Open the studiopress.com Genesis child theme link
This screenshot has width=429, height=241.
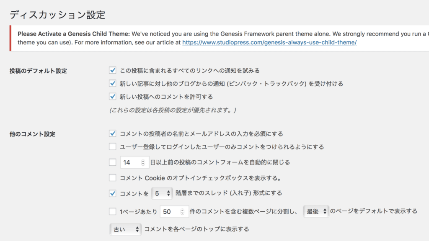269,43
